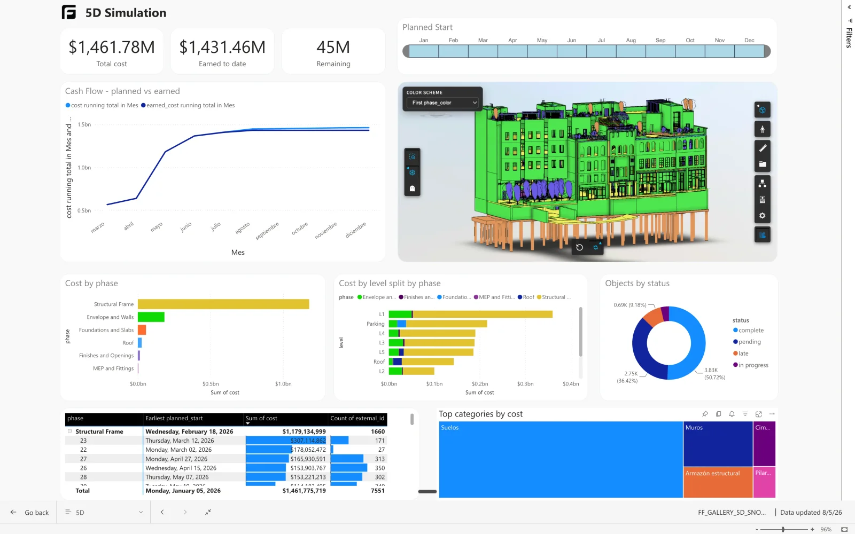Expand the Filters pane

click(x=849, y=7)
